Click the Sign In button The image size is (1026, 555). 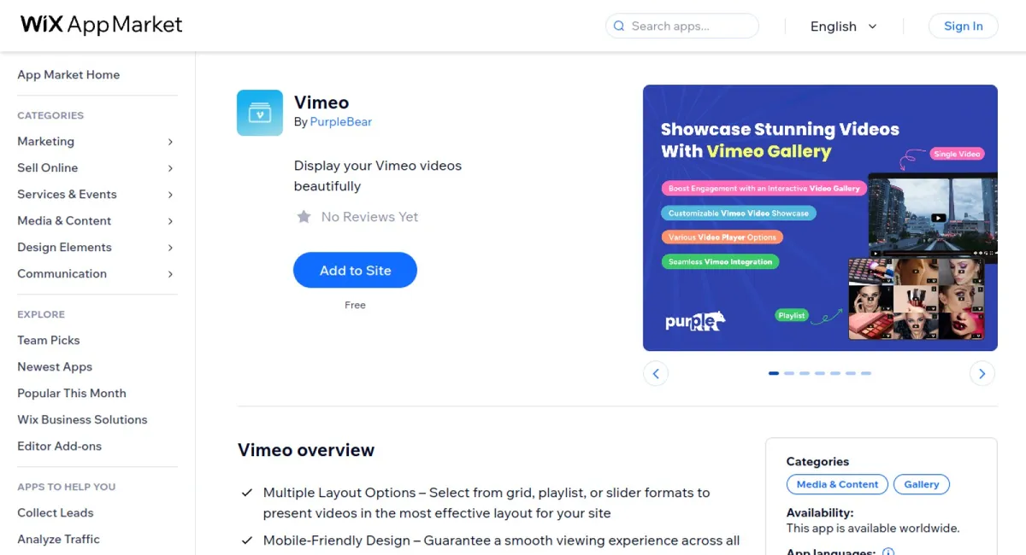[963, 26]
